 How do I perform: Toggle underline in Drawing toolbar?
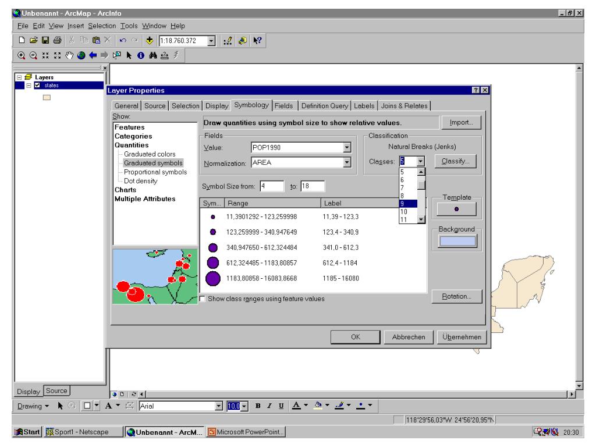281,406
